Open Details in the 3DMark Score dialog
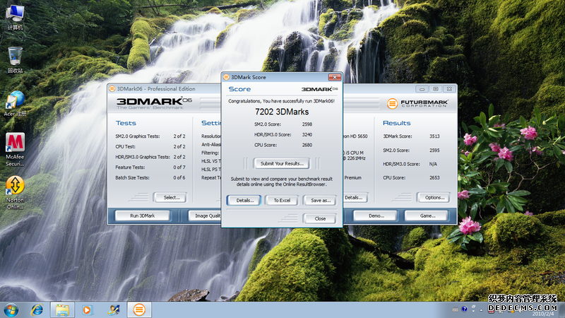 point(244,200)
